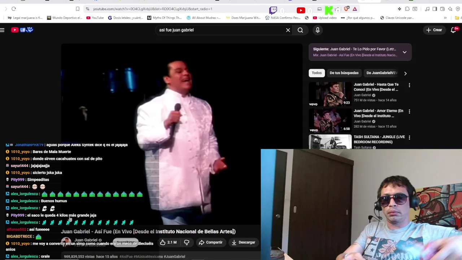Screen dimensions: 462x260
Task: Open the Crear create button
Action: tap(434, 30)
